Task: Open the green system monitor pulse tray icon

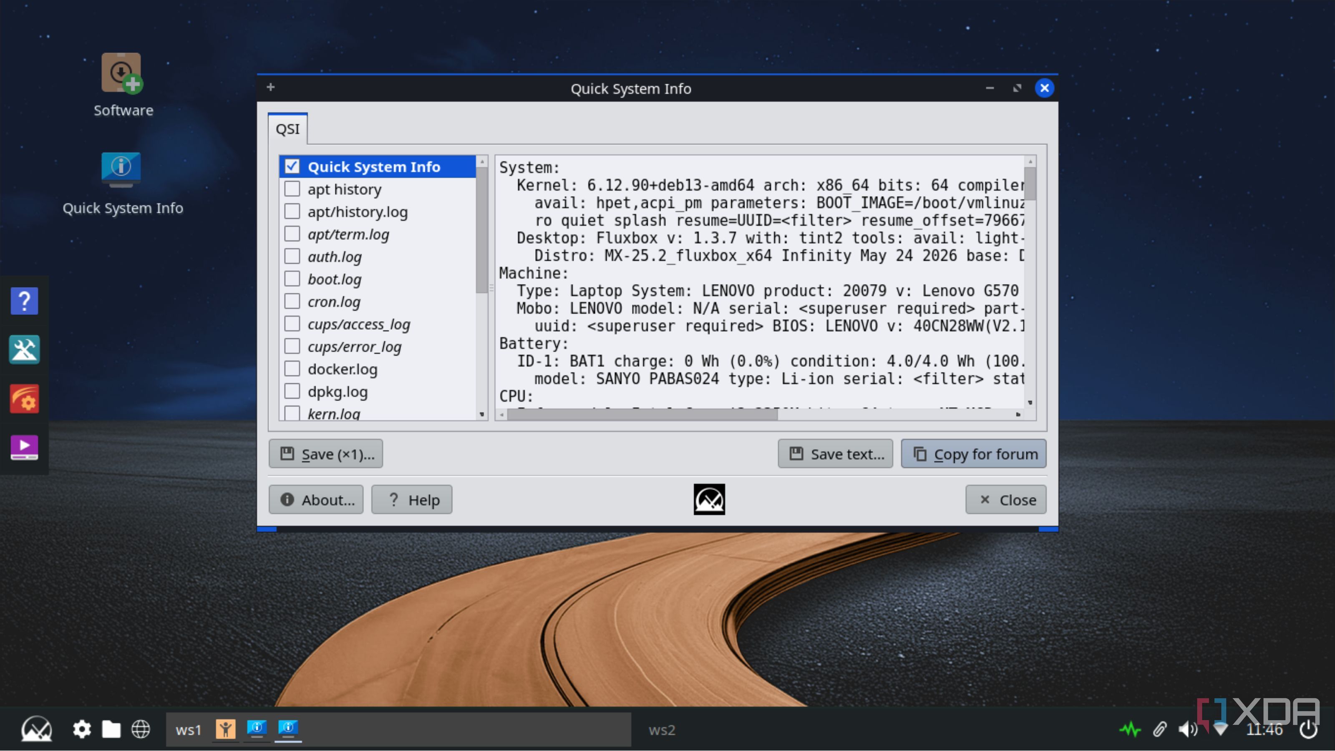Action: pyautogui.click(x=1130, y=729)
